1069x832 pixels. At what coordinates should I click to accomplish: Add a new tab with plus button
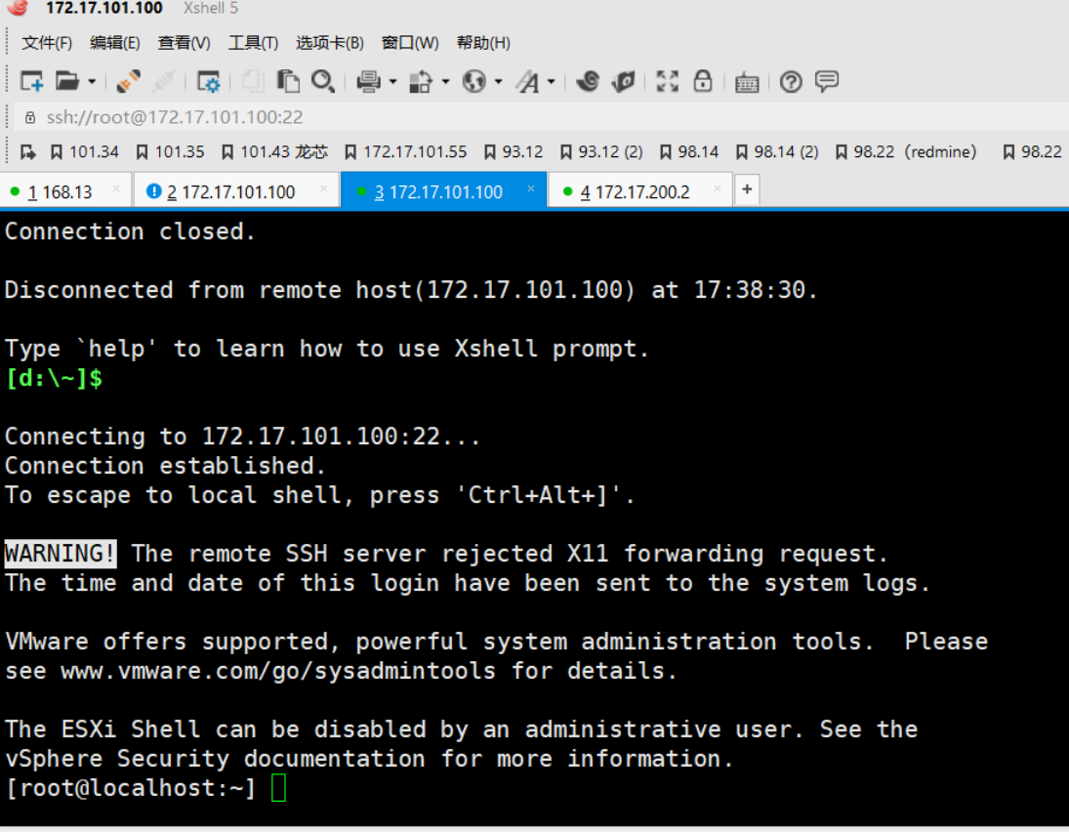pyautogui.click(x=747, y=189)
